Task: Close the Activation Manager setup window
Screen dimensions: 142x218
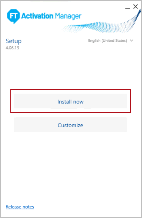Action: [135, 7]
